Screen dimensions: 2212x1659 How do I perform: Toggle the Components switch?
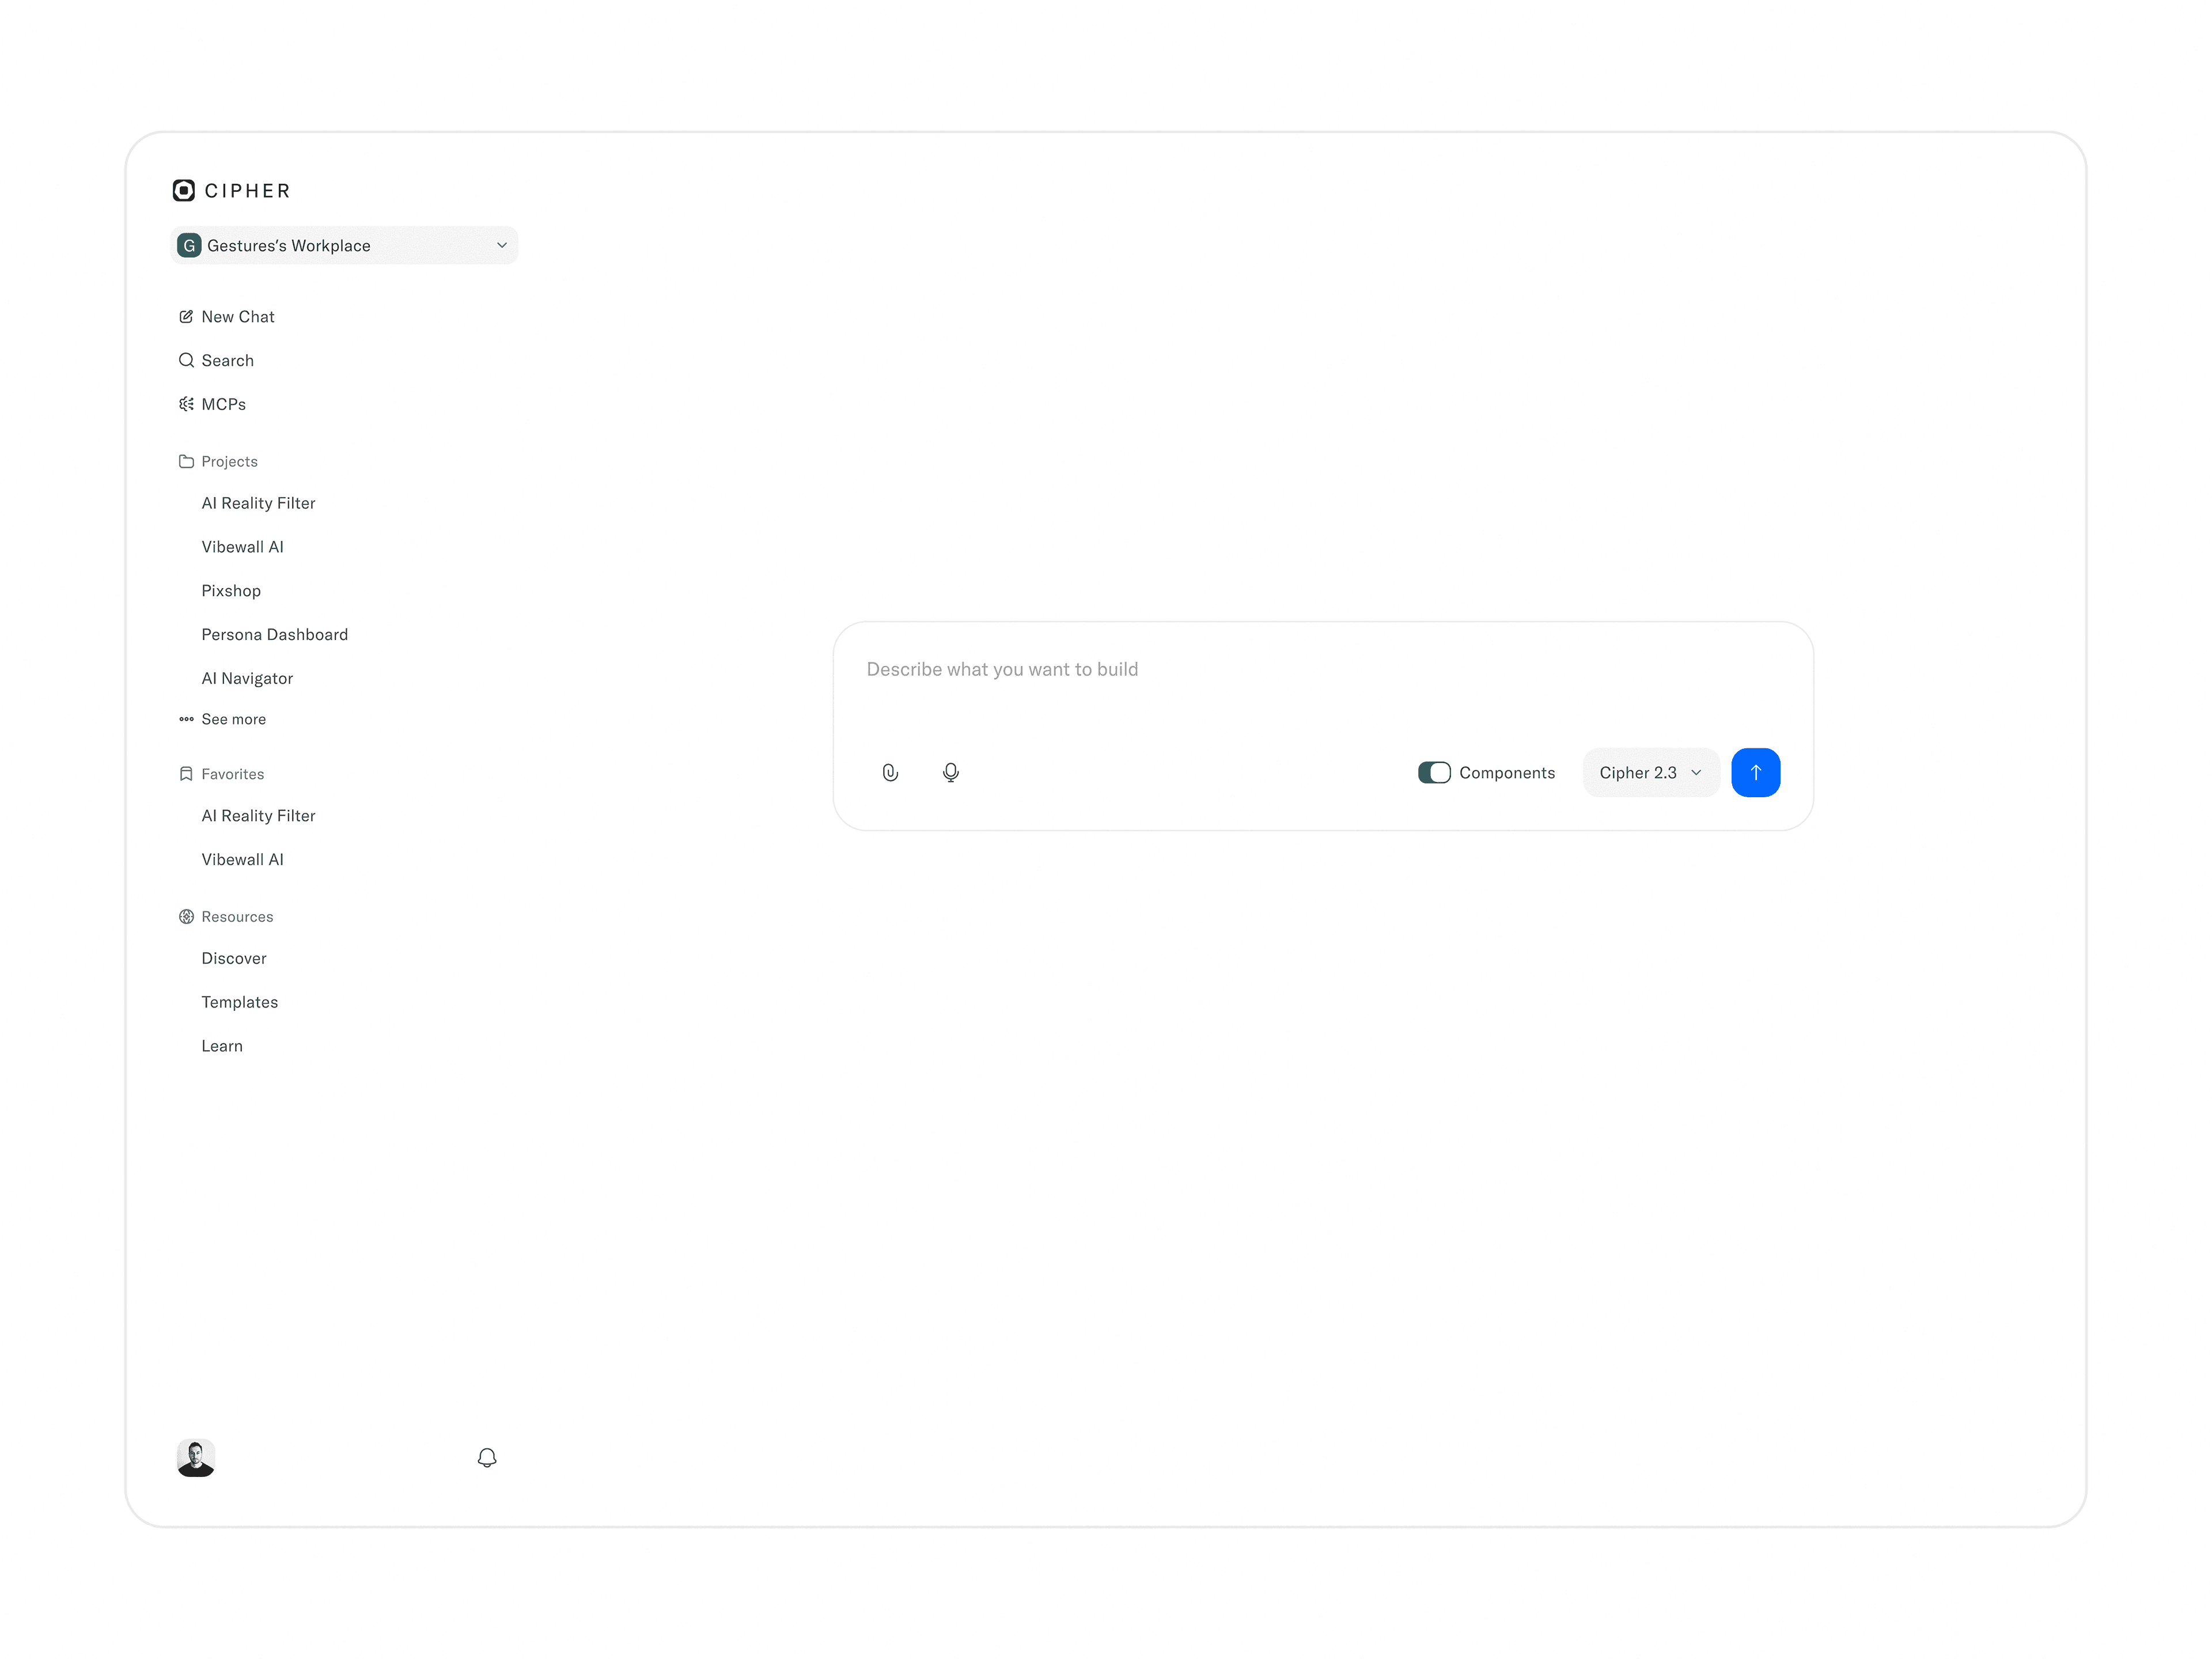pyautogui.click(x=1434, y=772)
